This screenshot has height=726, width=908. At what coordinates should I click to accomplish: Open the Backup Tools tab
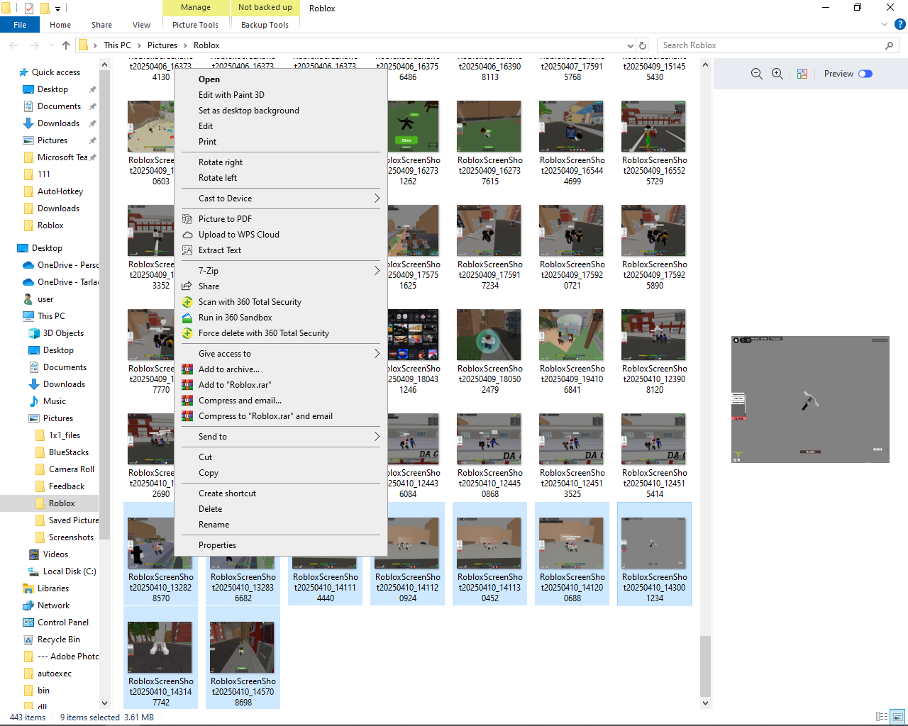(265, 25)
